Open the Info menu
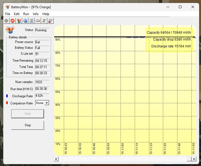 point(36,14)
